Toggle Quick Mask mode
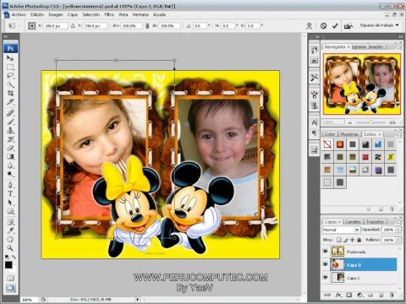 tap(10, 278)
